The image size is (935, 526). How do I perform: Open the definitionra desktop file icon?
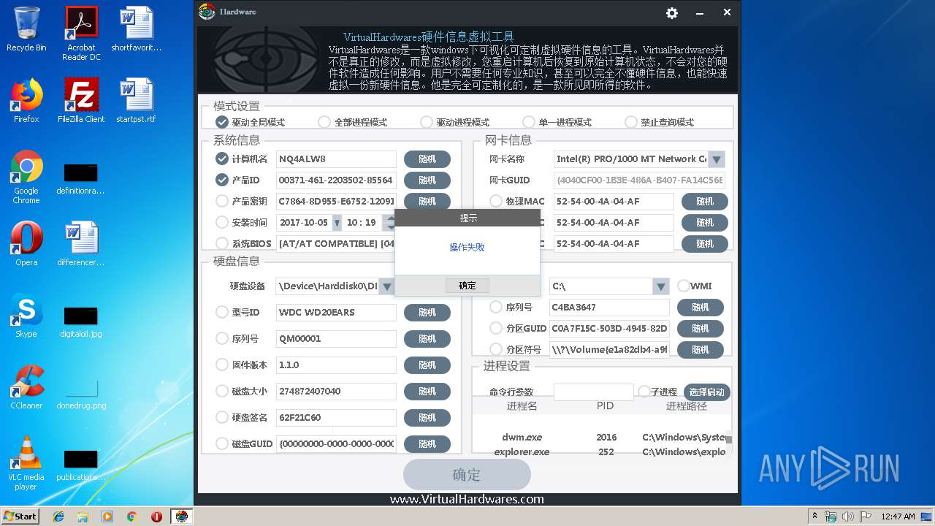click(x=81, y=178)
